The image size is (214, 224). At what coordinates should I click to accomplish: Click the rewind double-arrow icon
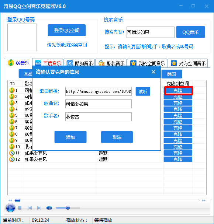[10, 200]
